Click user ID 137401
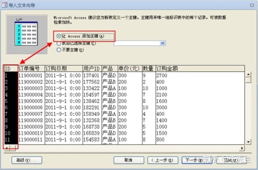Viewport: 258px width, 170px height. click(91, 76)
